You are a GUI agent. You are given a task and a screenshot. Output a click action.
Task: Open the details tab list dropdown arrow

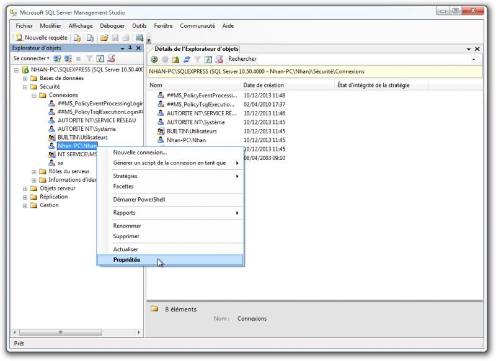[x=469, y=49]
